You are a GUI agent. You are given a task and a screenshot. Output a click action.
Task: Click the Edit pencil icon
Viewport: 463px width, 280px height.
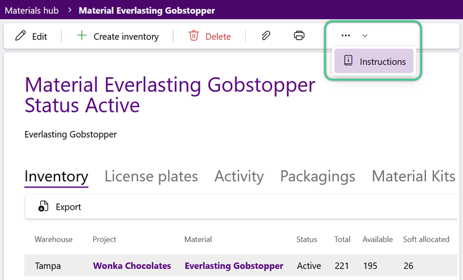click(21, 36)
